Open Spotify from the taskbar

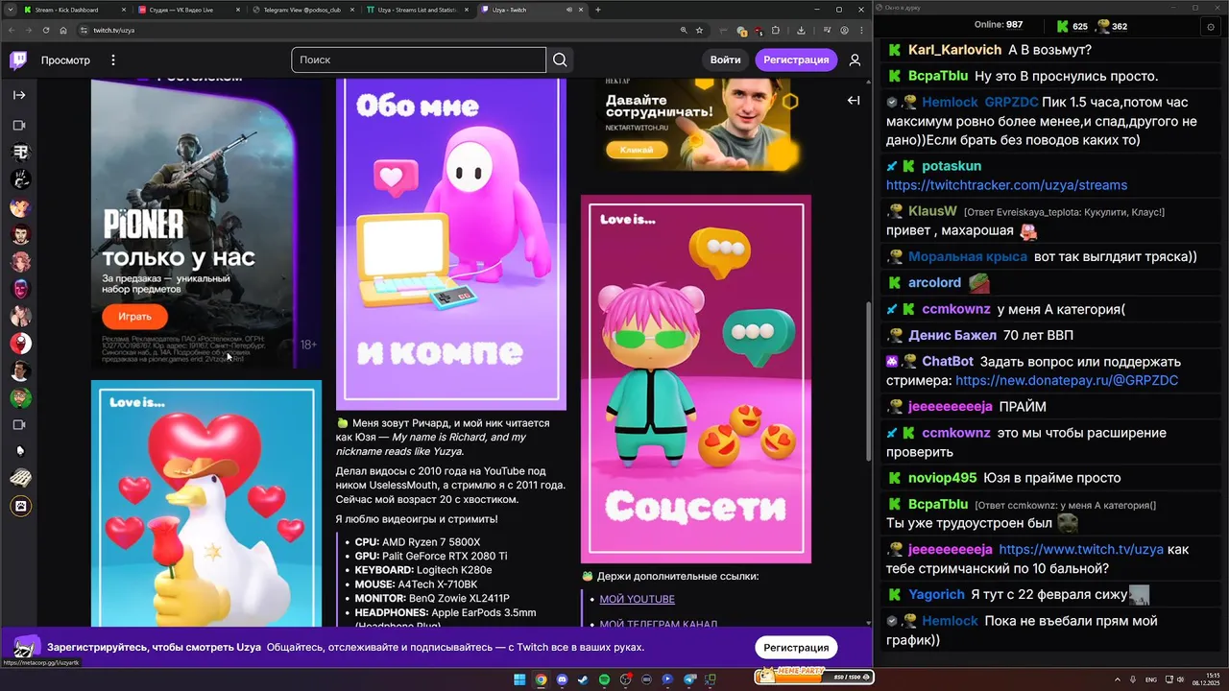click(604, 679)
